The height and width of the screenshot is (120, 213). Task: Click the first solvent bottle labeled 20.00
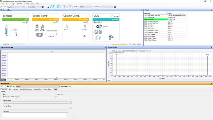point(37,27)
